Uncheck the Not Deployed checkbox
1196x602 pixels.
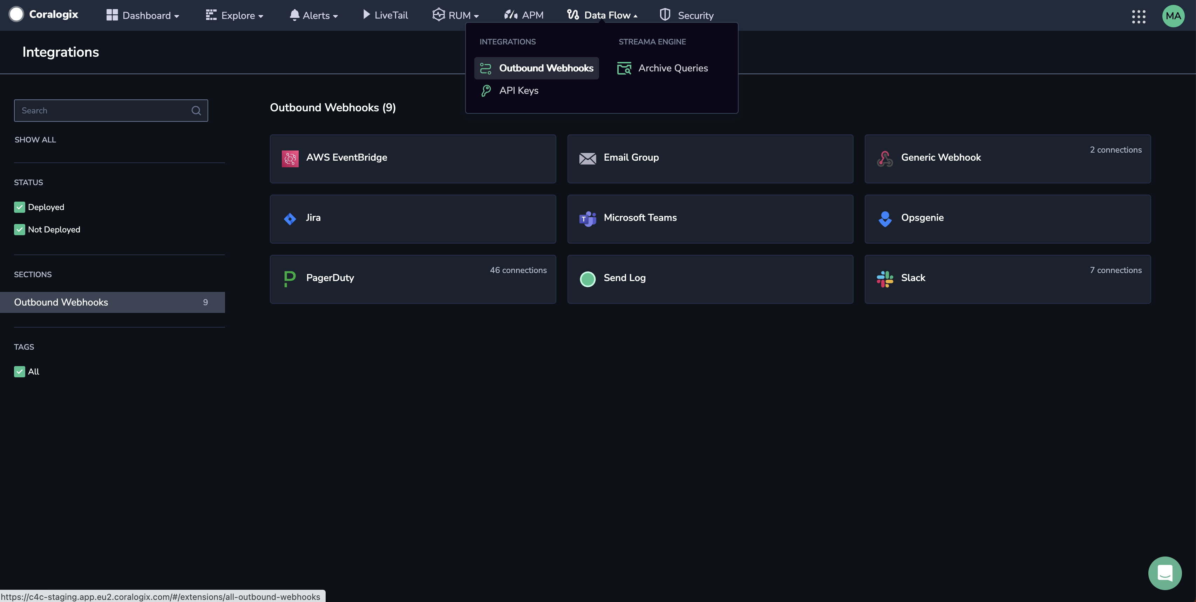20,229
